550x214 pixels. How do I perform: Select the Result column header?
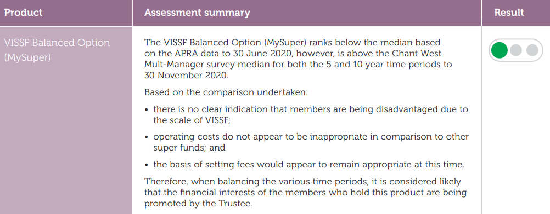coord(509,13)
